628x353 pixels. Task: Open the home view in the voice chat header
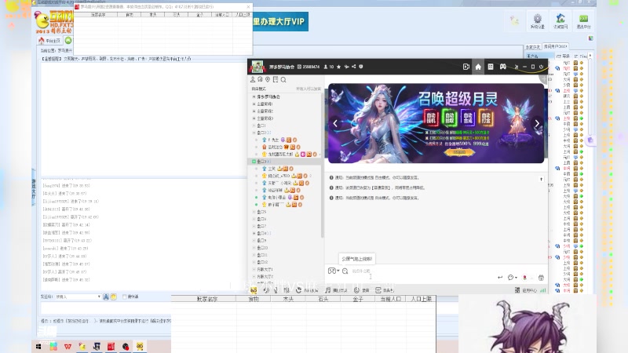[478, 67]
